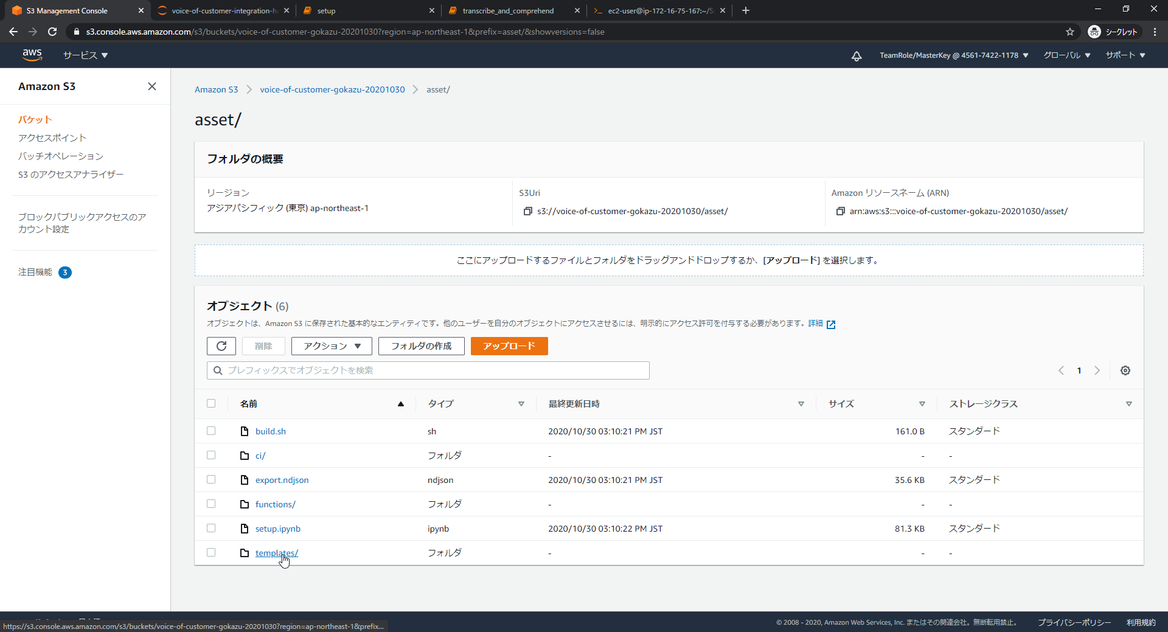Click the アップロード button

point(509,346)
